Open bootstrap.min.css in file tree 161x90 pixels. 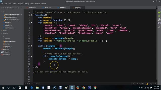(11, 17)
